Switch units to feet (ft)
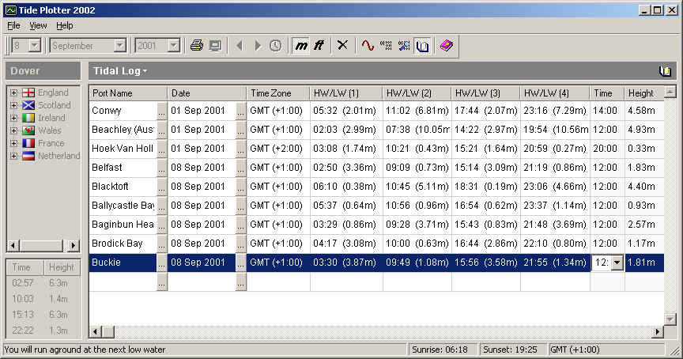 319,45
